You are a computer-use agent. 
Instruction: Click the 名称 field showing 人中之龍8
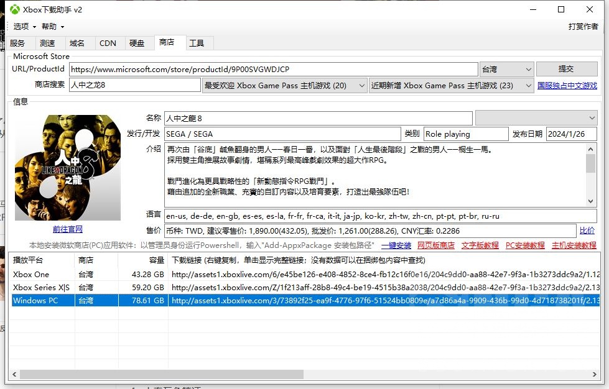click(x=318, y=118)
